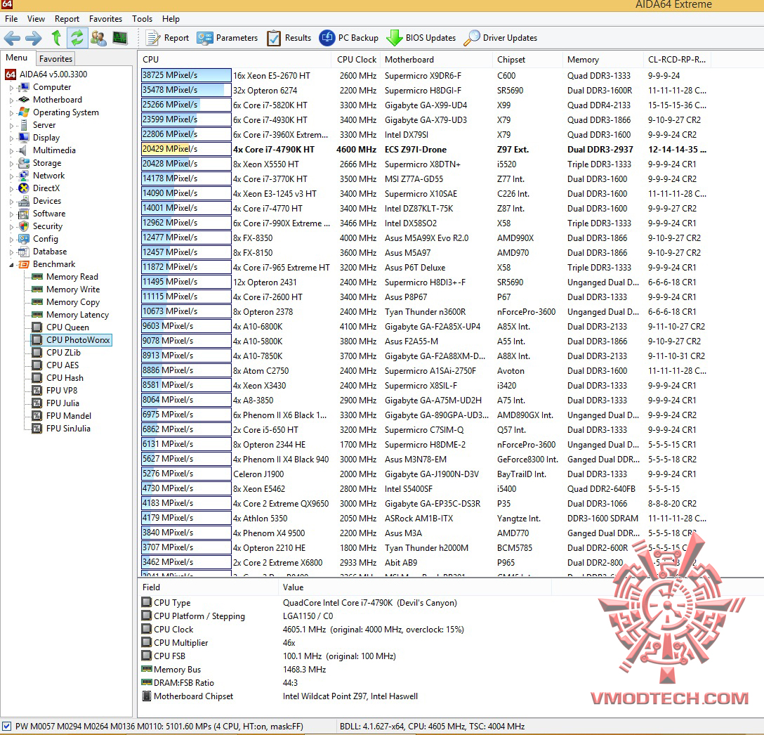Open the Tools menu
This screenshot has height=735, width=764.
(x=143, y=19)
